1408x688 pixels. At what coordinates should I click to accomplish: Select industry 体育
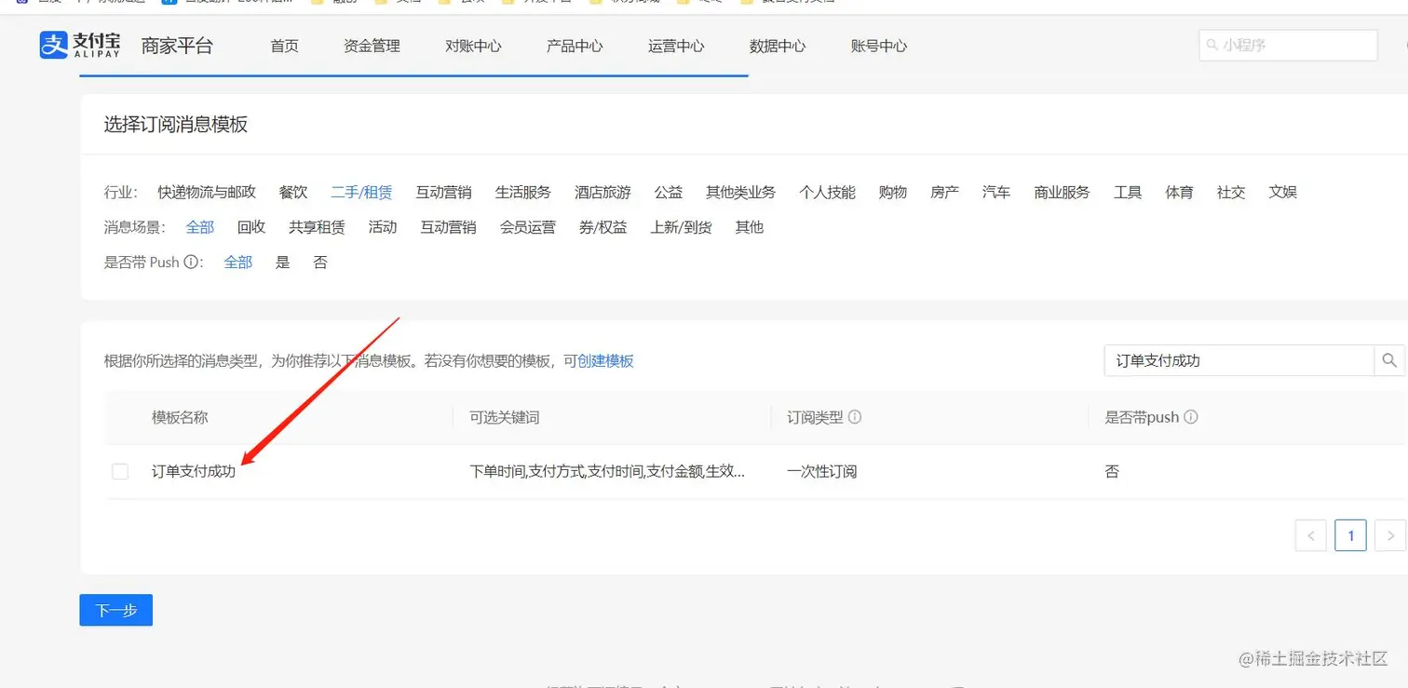1179,192
